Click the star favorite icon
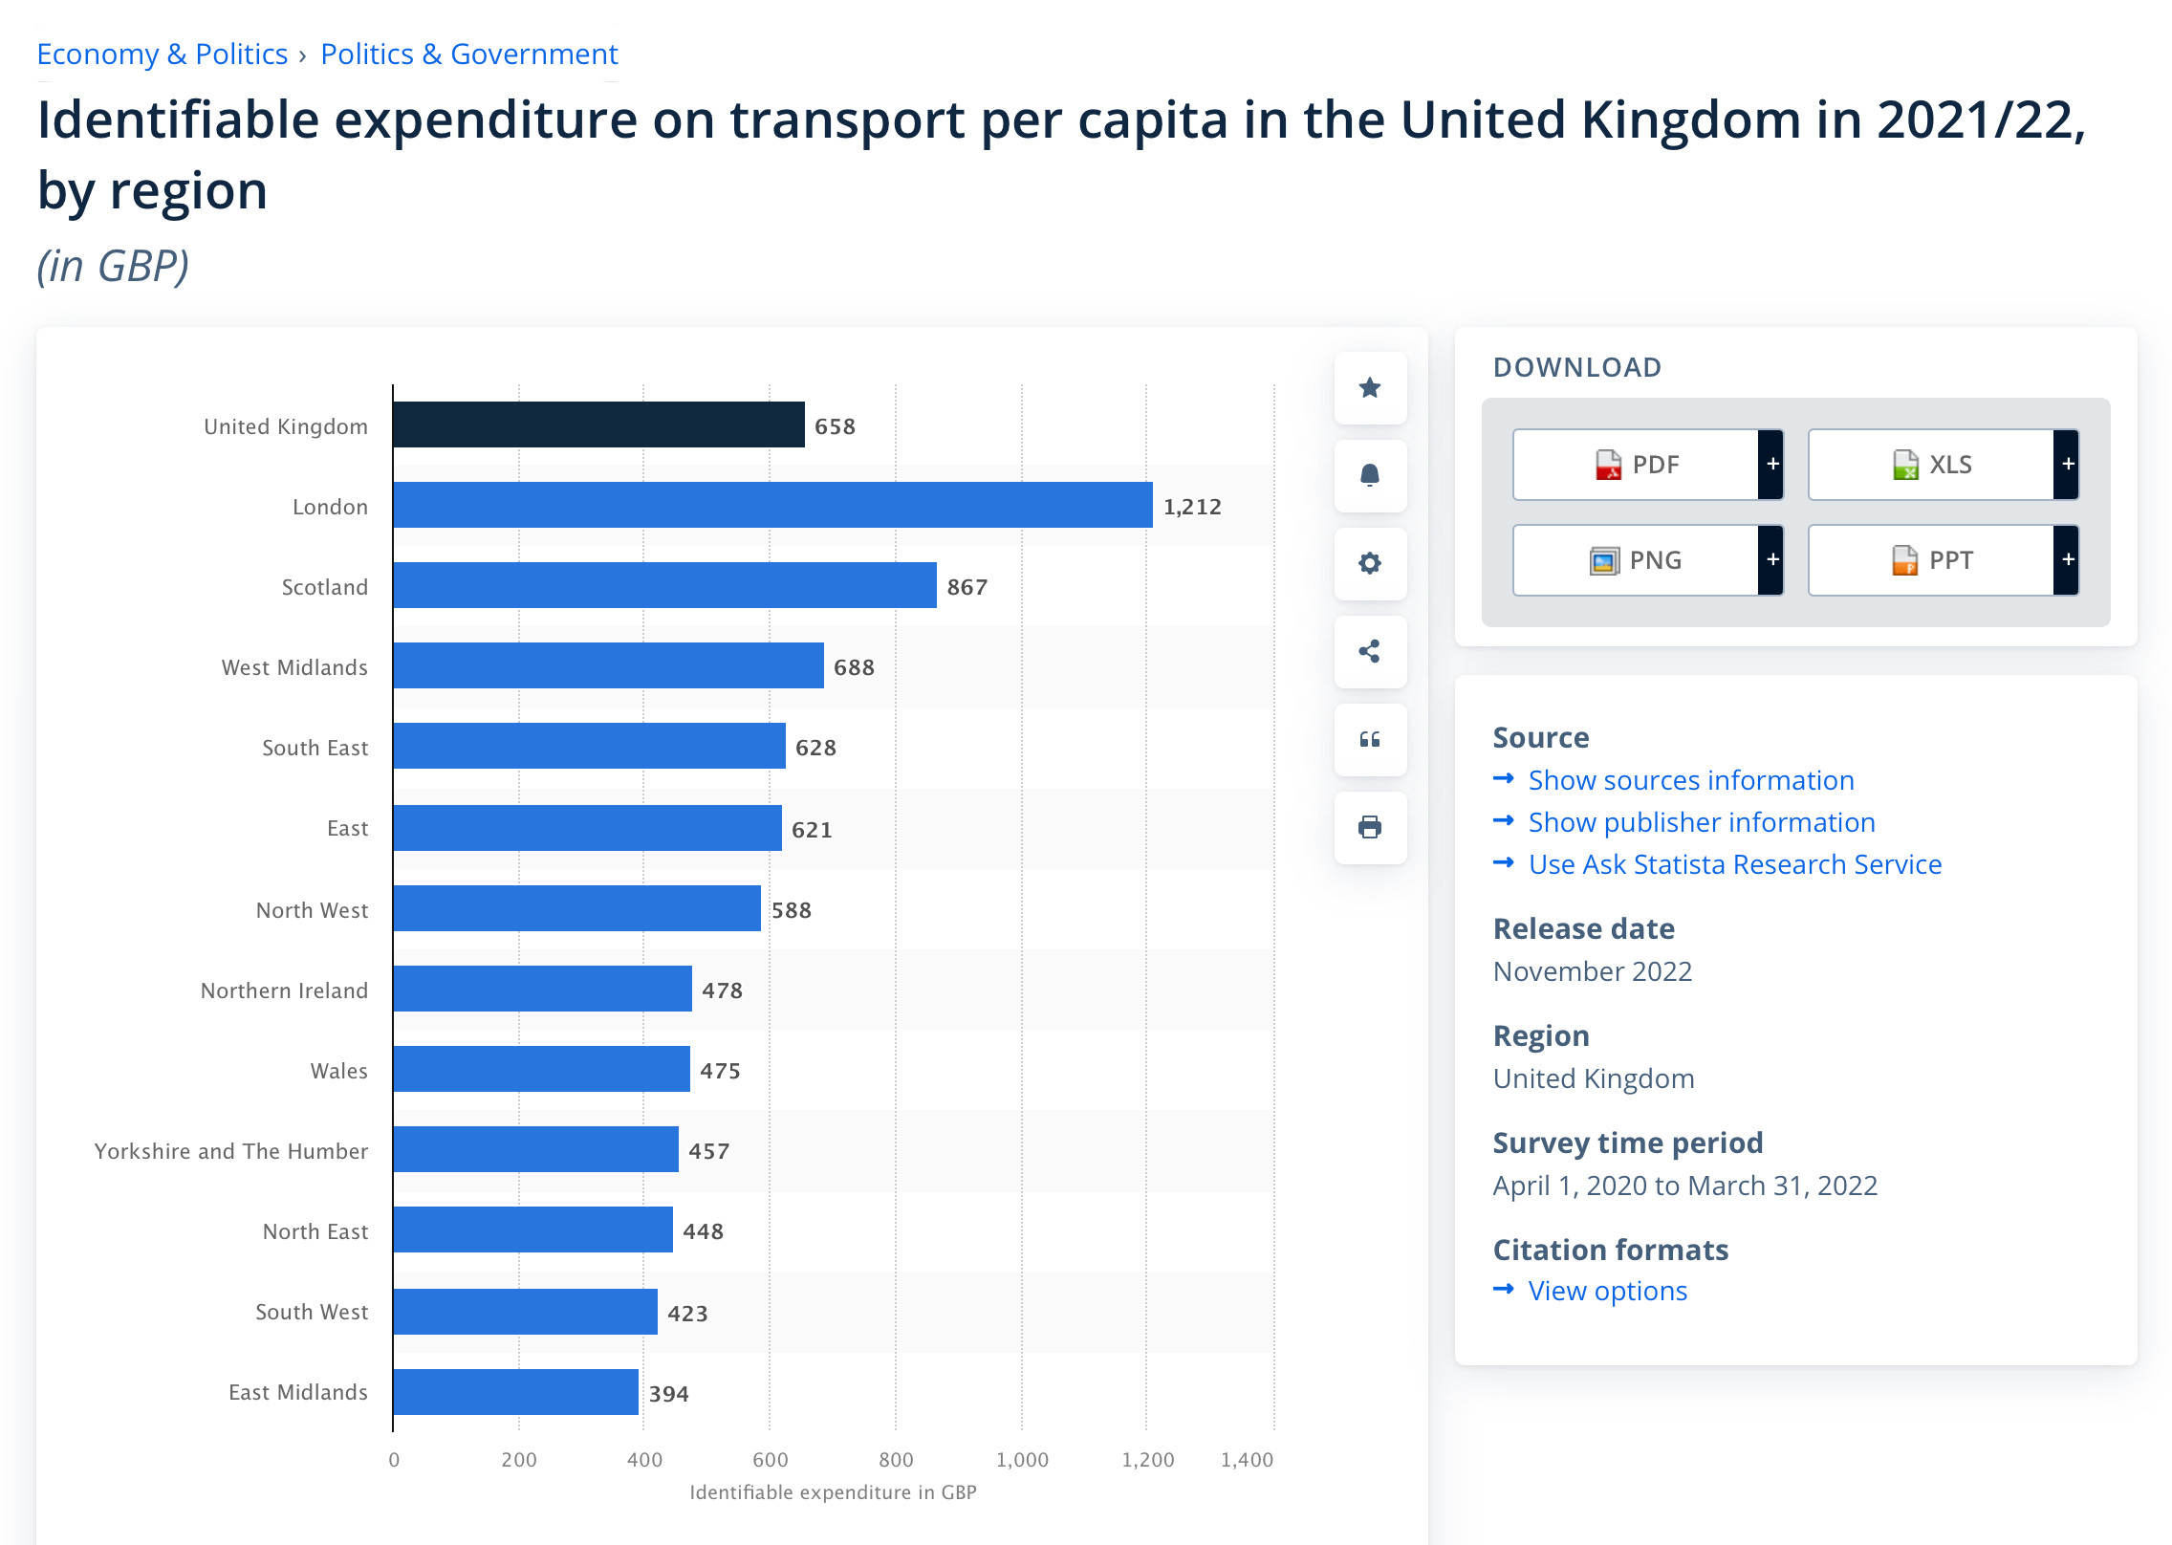Viewport: 2172px width, 1545px height. click(x=1370, y=388)
